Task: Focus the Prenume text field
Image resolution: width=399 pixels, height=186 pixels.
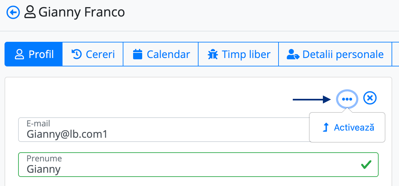Action: click(x=198, y=165)
